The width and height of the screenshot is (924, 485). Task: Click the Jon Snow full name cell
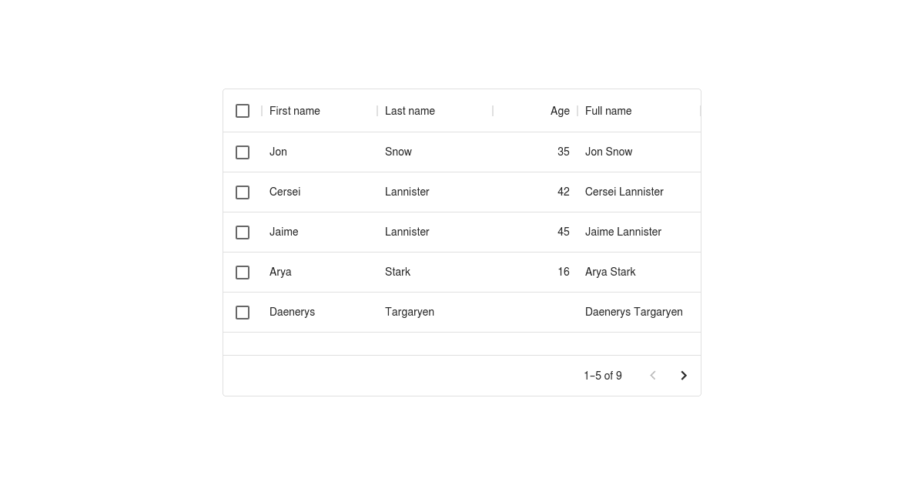pyautogui.click(x=608, y=152)
